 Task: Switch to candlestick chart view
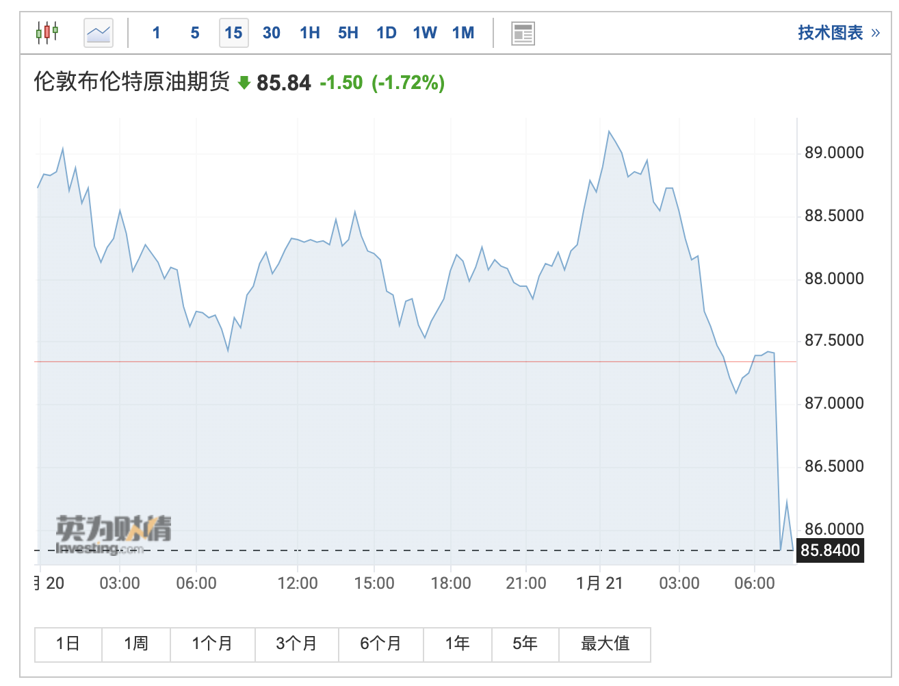pos(47,32)
